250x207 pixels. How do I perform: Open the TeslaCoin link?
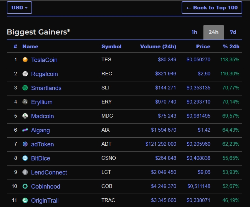tap(44, 60)
